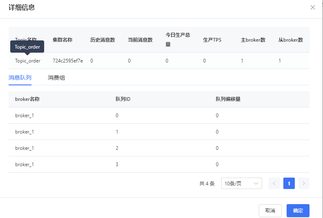Close the 详细信息 dialog with X icon
323x218 pixels.
point(313,7)
